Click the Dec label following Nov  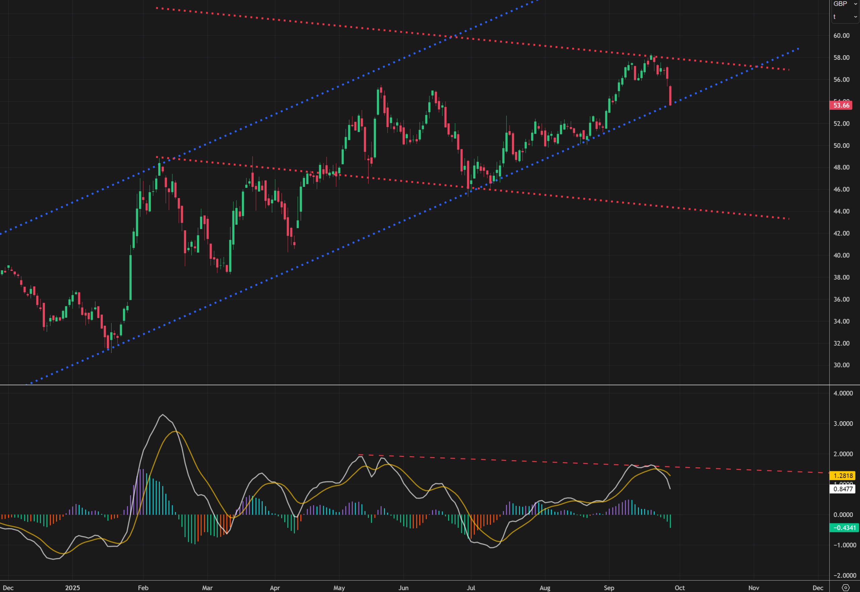818,588
